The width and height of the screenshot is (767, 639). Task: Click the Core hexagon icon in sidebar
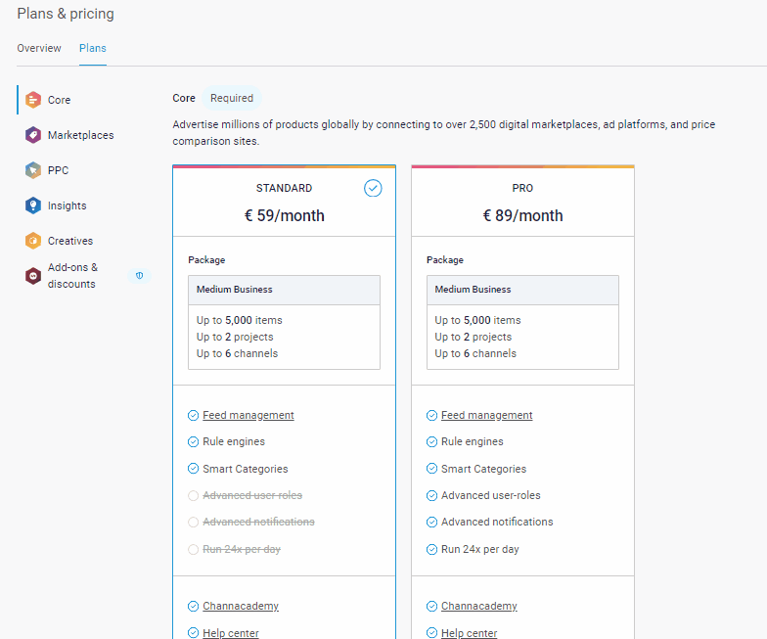(x=33, y=100)
